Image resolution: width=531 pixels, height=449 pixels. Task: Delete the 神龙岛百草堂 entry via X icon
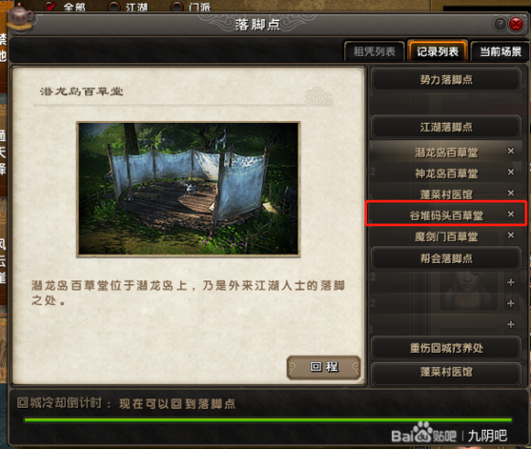click(x=511, y=172)
